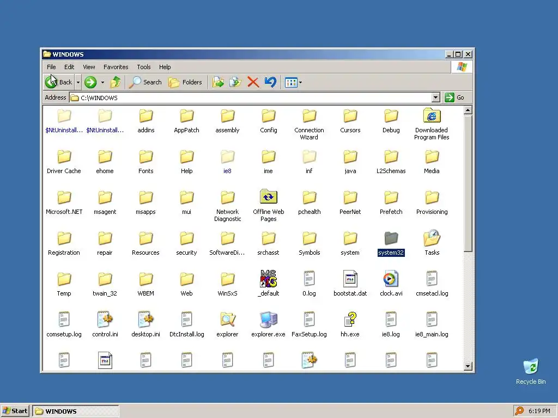The width and height of the screenshot is (558, 418).
Task: Select the comsetup.log file
Action: pos(64,324)
